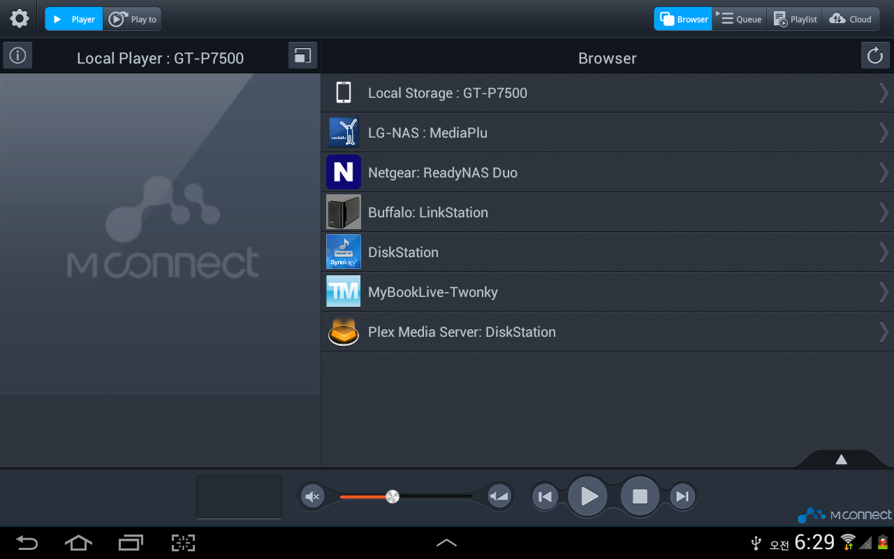
Task: Select the Player mode button
Action: (74, 20)
